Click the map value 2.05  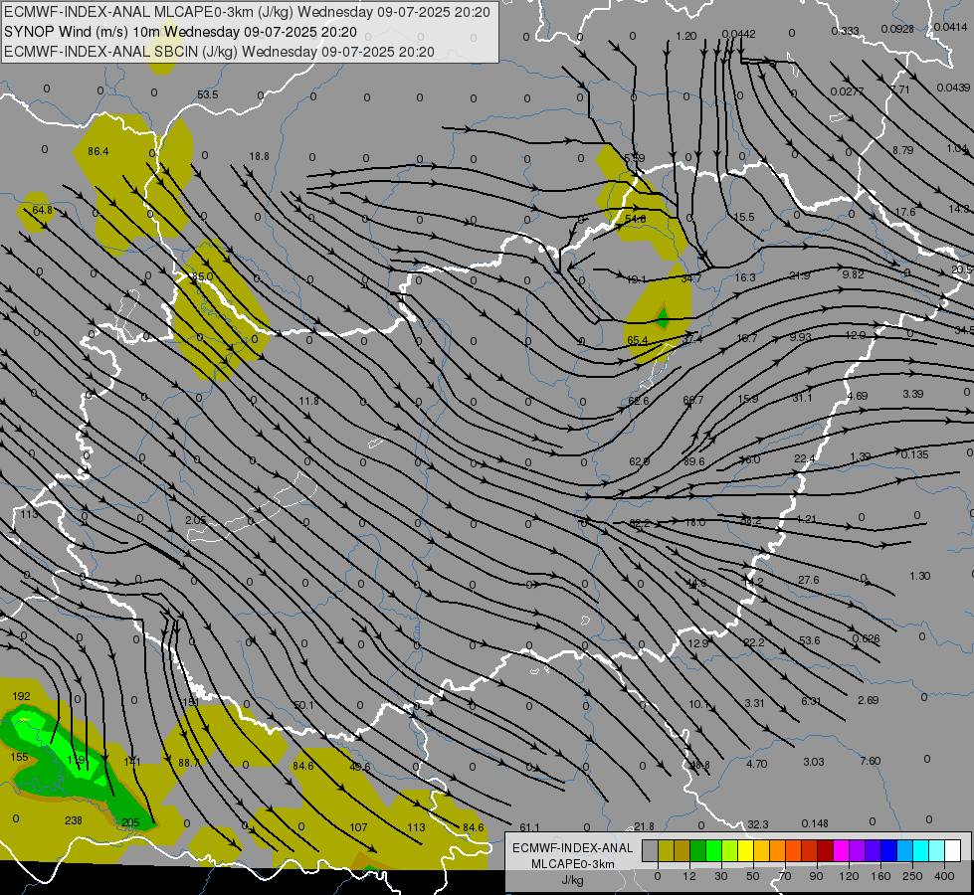(196, 520)
